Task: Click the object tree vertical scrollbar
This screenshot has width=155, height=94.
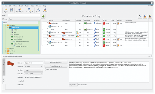Action: 39,38
